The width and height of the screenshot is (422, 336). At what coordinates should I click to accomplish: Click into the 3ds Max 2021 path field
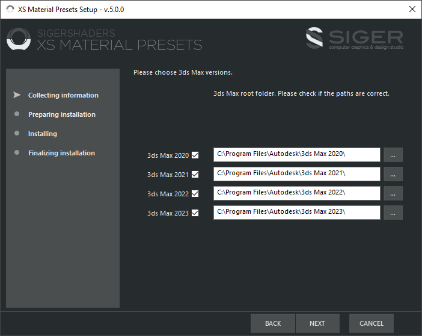[297, 174]
